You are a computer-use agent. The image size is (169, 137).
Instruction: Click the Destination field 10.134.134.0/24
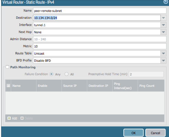97,18
